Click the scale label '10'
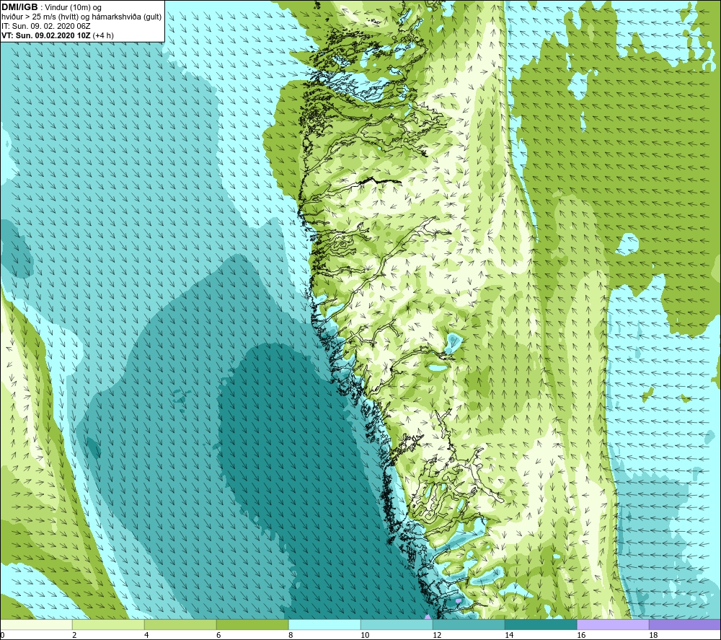Image resolution: width=721 pixels, height=640 pixels. click(364, 635)
